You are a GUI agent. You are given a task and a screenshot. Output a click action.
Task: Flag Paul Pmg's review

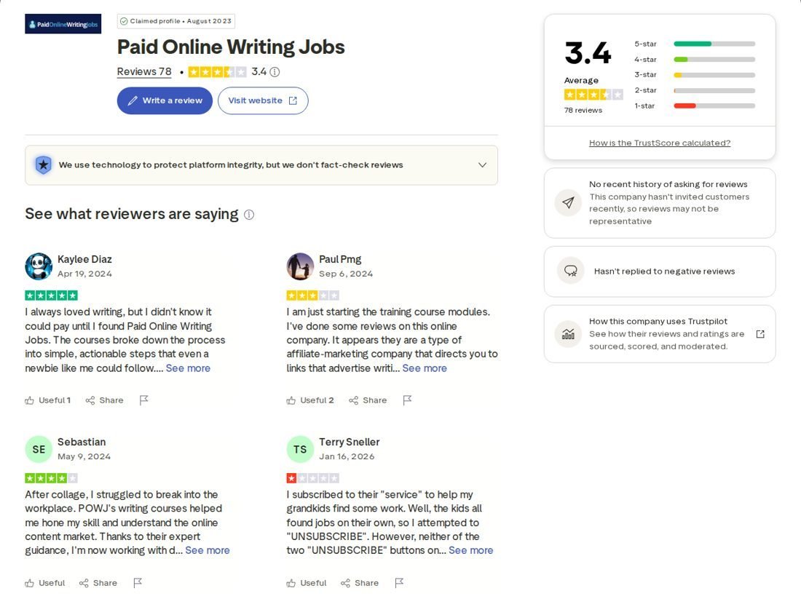(x=407, y=400)
